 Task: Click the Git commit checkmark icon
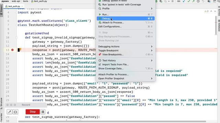189,1
